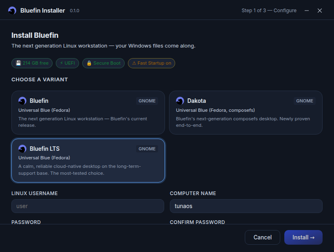Click the 'CHOOSE A VARIANT' section label
334x252 pixels.
pos(40,80)
